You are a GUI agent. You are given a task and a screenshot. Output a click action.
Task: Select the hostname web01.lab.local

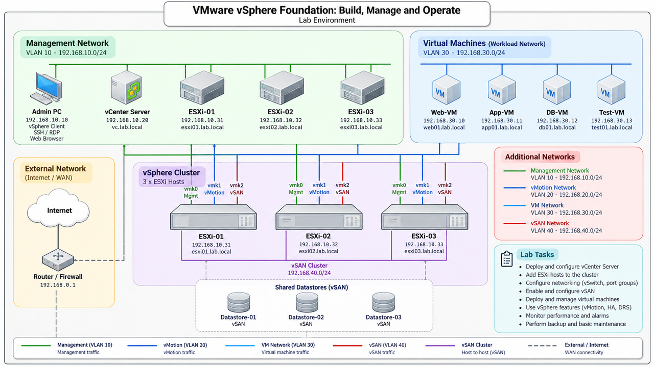pyautogui.click(x=444, y=127)
